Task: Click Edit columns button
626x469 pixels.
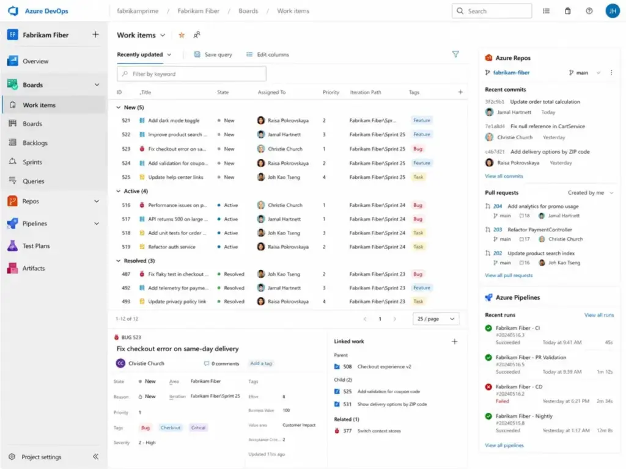Action: (x=268, y=54)
